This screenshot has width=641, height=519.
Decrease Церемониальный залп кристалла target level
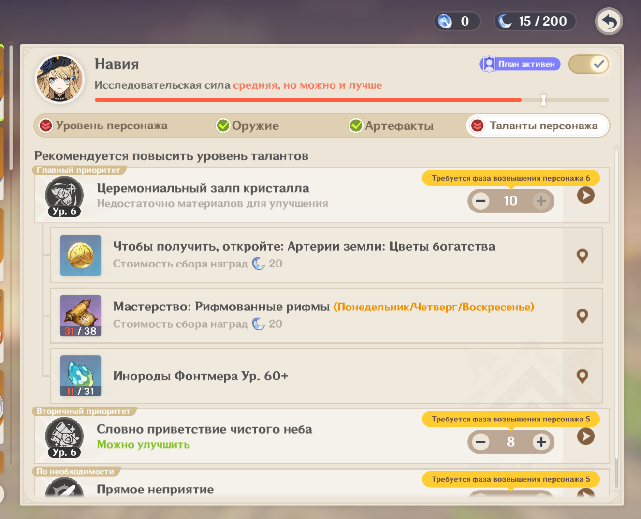point(481,201)
